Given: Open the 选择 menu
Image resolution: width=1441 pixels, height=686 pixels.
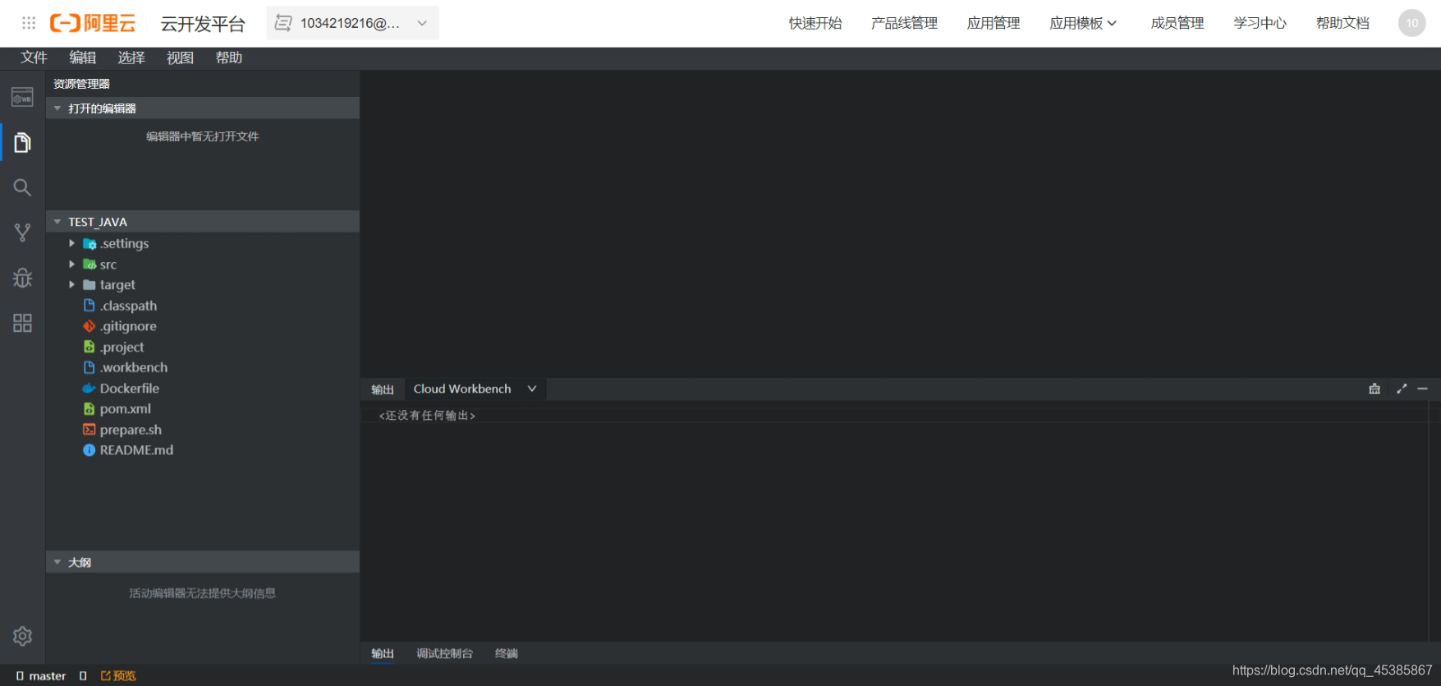Looking at the screenshot, I should pos(131,58).
